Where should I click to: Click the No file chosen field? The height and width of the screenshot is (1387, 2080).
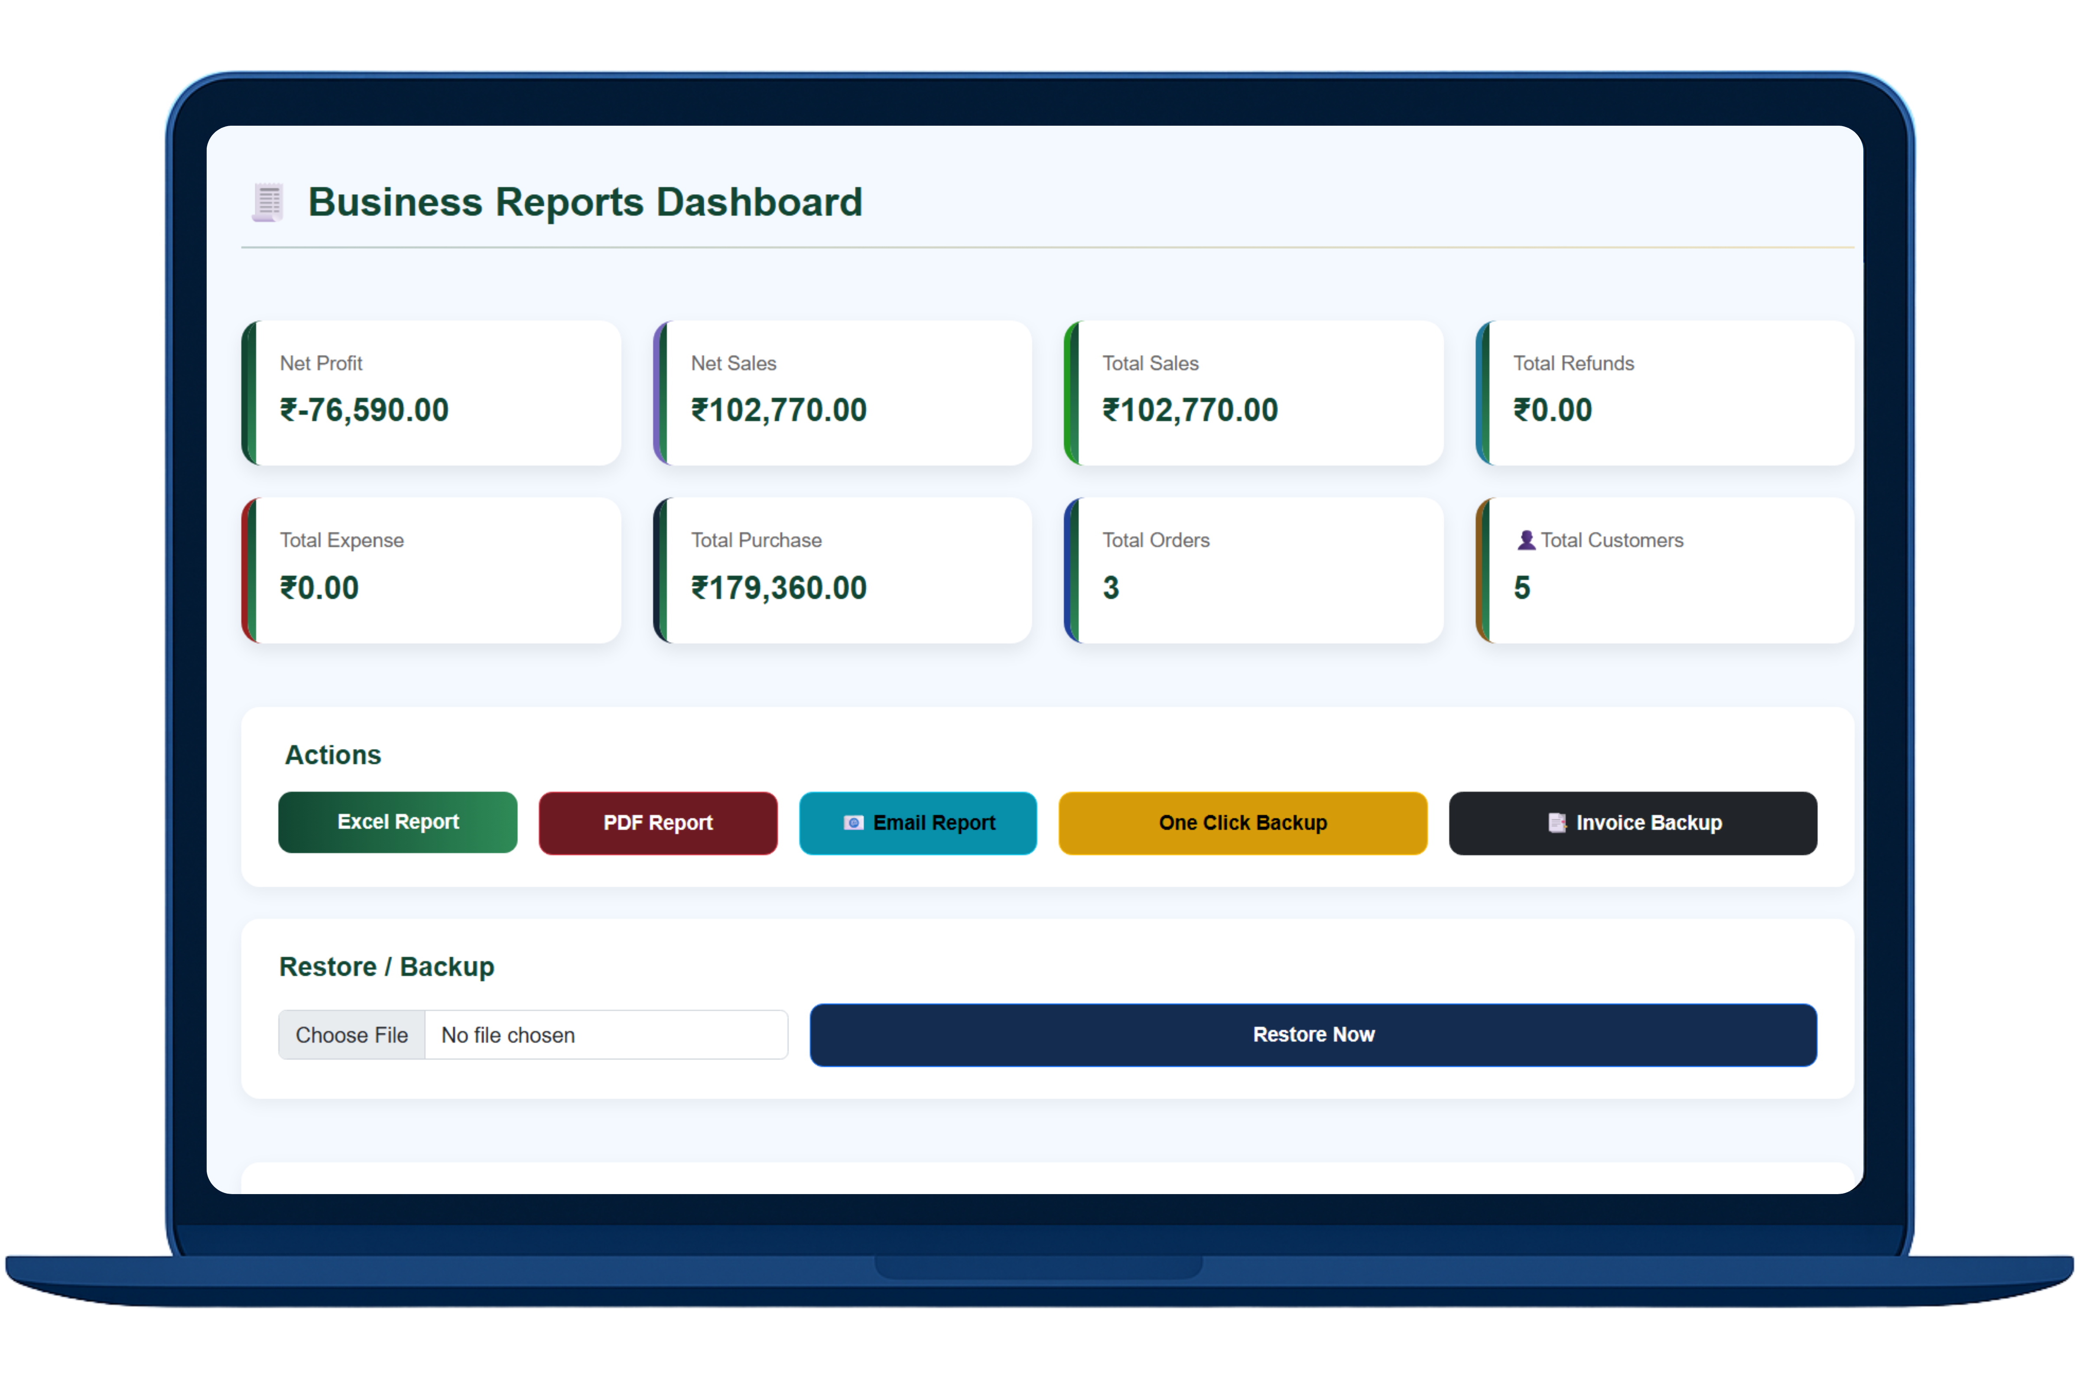[606, 1034]
